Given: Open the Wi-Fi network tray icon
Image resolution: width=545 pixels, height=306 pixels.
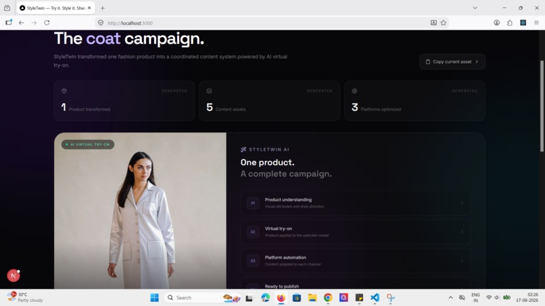Looking at the screenshot, I should (x=489, y=298).
